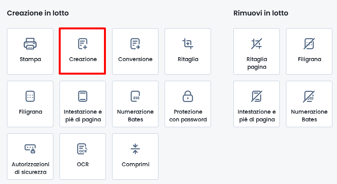Select Filigrana removal under Rimuovi in lotto
This screenshot has width=337, height=184.
(x=309, y=51)
